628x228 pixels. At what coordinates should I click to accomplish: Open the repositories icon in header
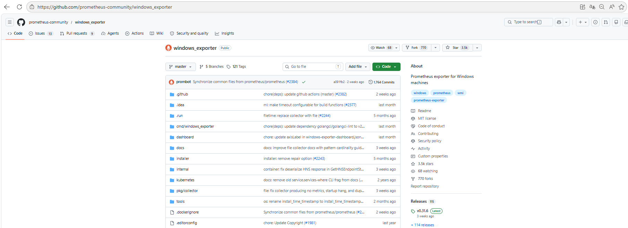point(616,22)
